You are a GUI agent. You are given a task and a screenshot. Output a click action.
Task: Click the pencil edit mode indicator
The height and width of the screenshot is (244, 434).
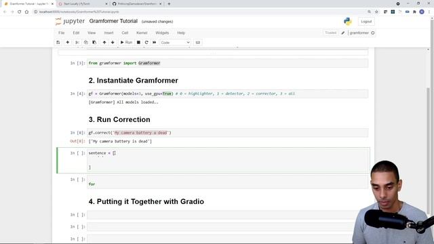(343, 33)
